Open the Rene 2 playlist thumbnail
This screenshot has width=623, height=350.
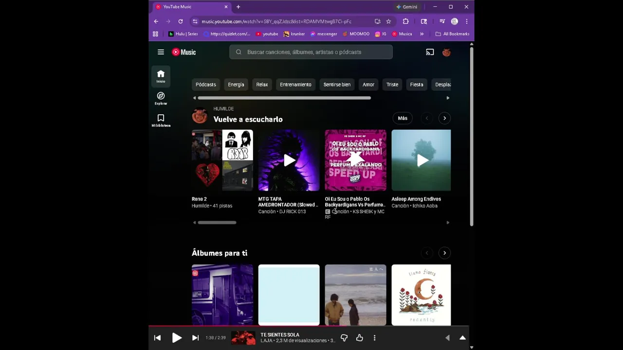222,160
